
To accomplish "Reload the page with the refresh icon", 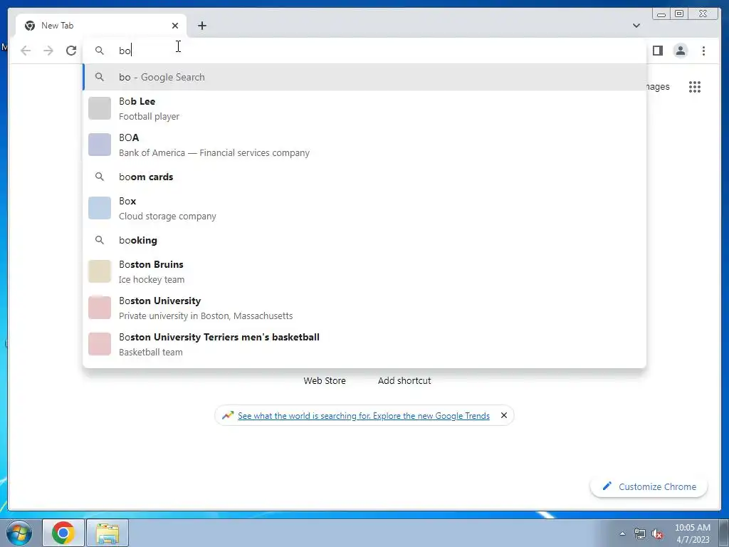I will [x=71, y=51].
